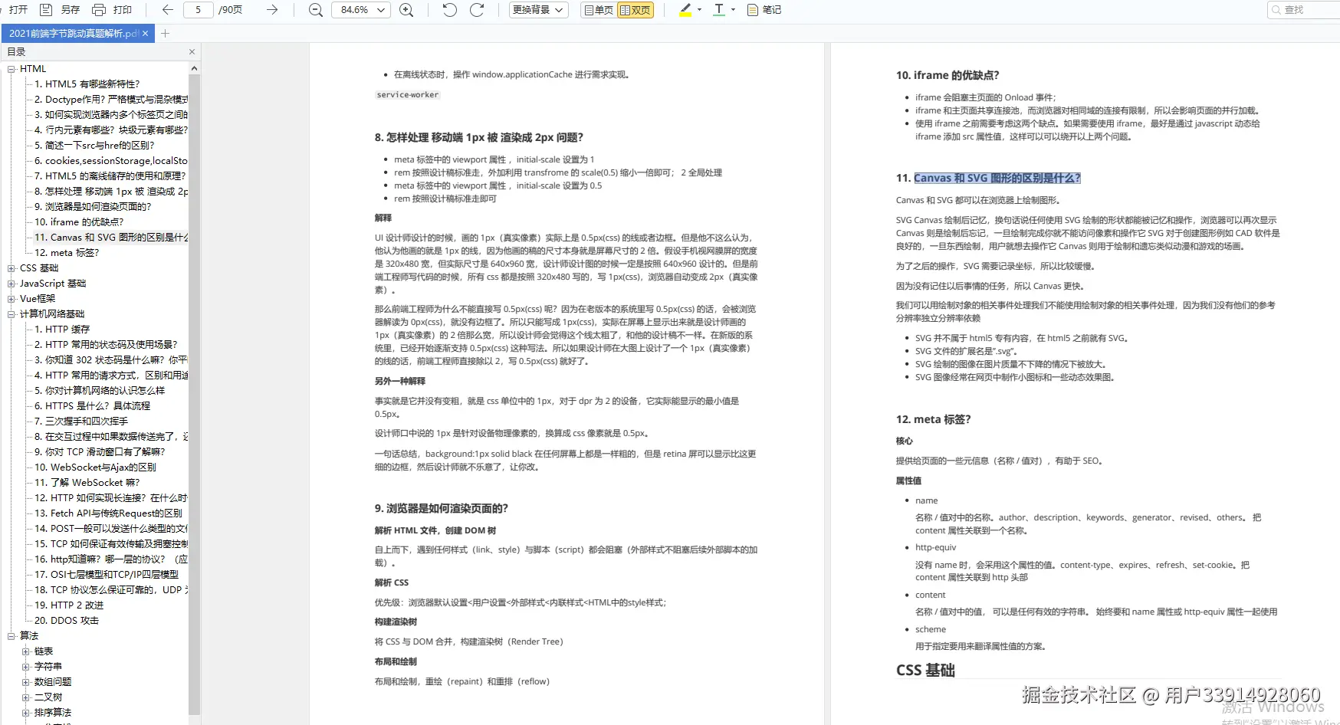Viewport: 1340px width, 725px height.
Task: Rotate page clockwise
Action: (477, 10)
